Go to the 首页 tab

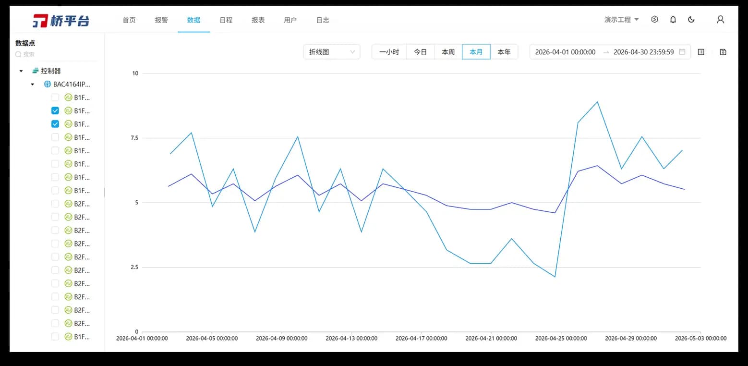coord(129,20)
